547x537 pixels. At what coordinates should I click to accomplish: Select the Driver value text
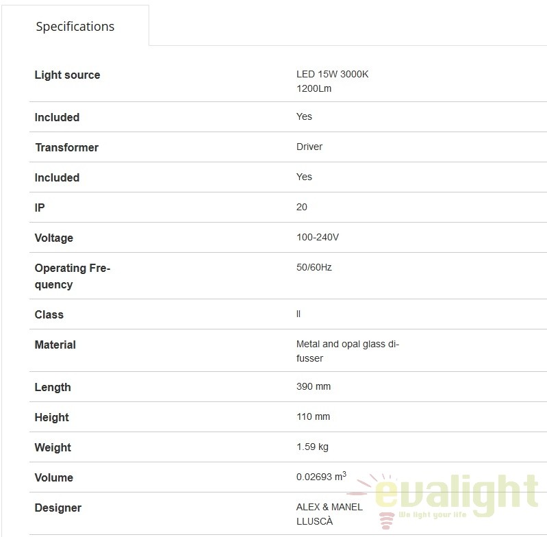(309, 147)
